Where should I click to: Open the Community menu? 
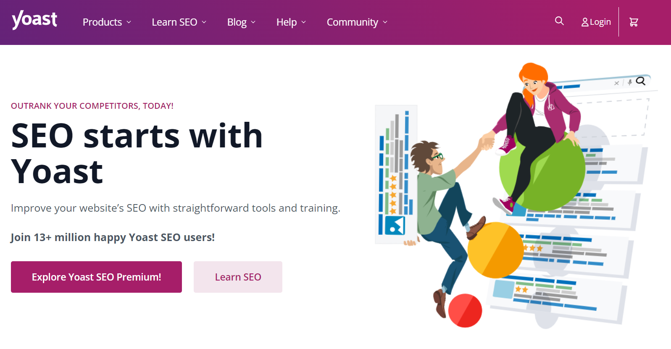coord(357,22)
